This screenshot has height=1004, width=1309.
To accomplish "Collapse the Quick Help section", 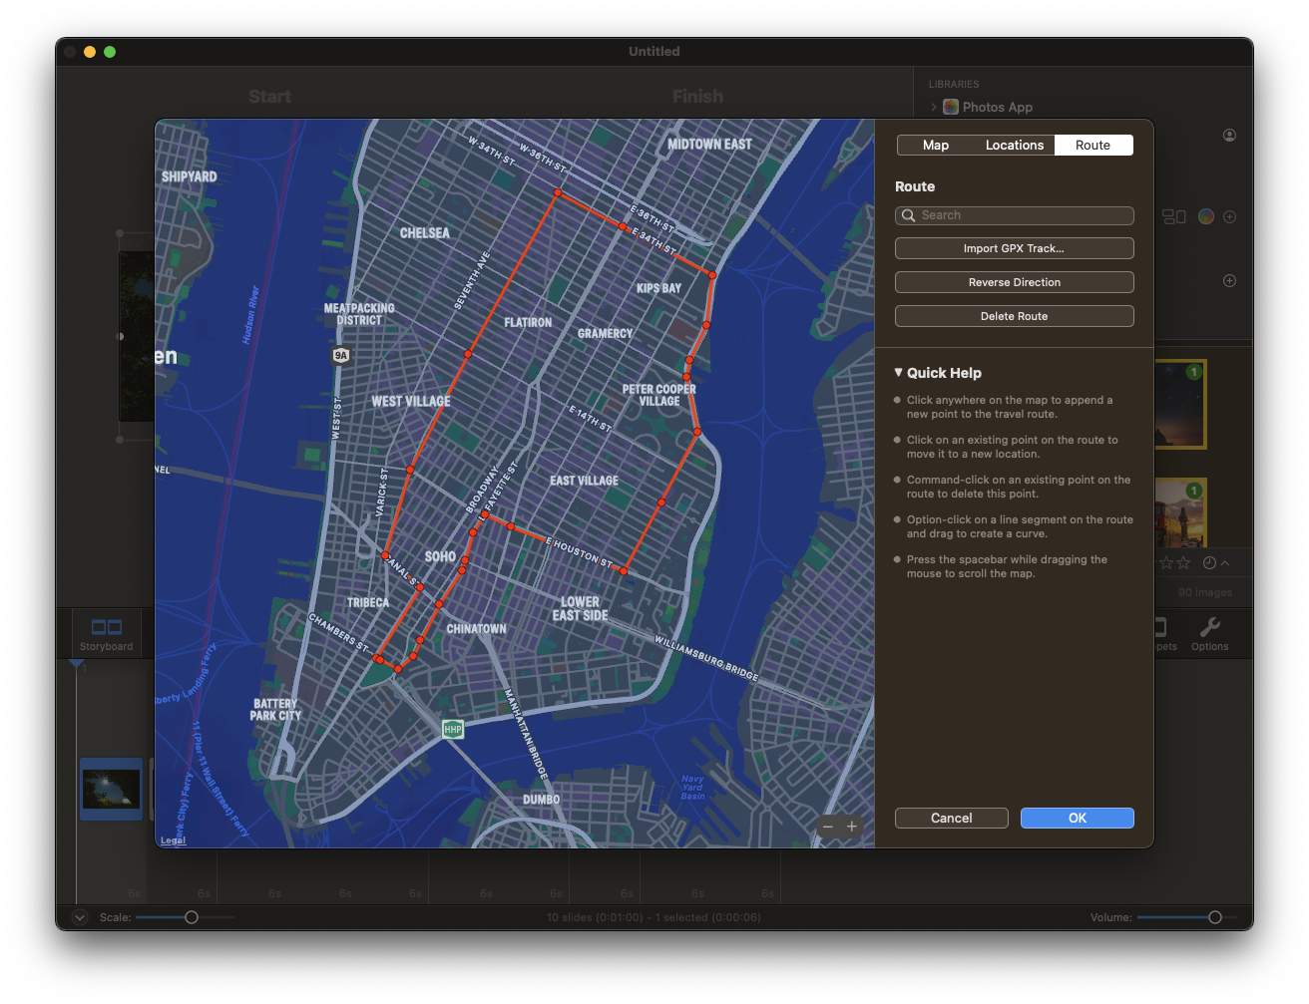I will pyautogui.click(x=898, y=372).
